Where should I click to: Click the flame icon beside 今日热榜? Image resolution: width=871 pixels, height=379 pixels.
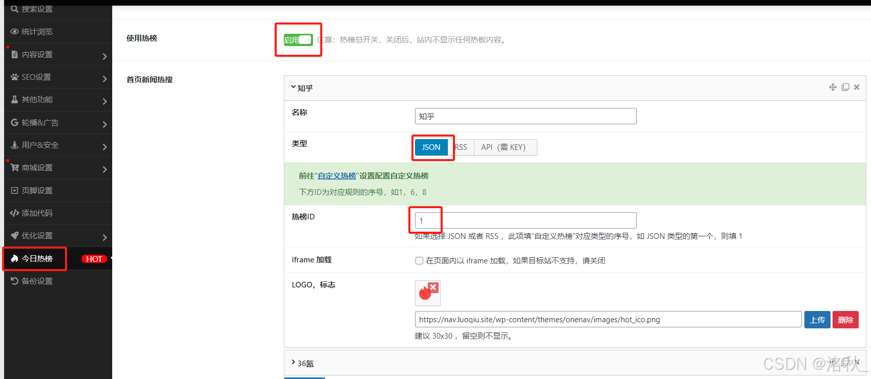coord(14,258)
